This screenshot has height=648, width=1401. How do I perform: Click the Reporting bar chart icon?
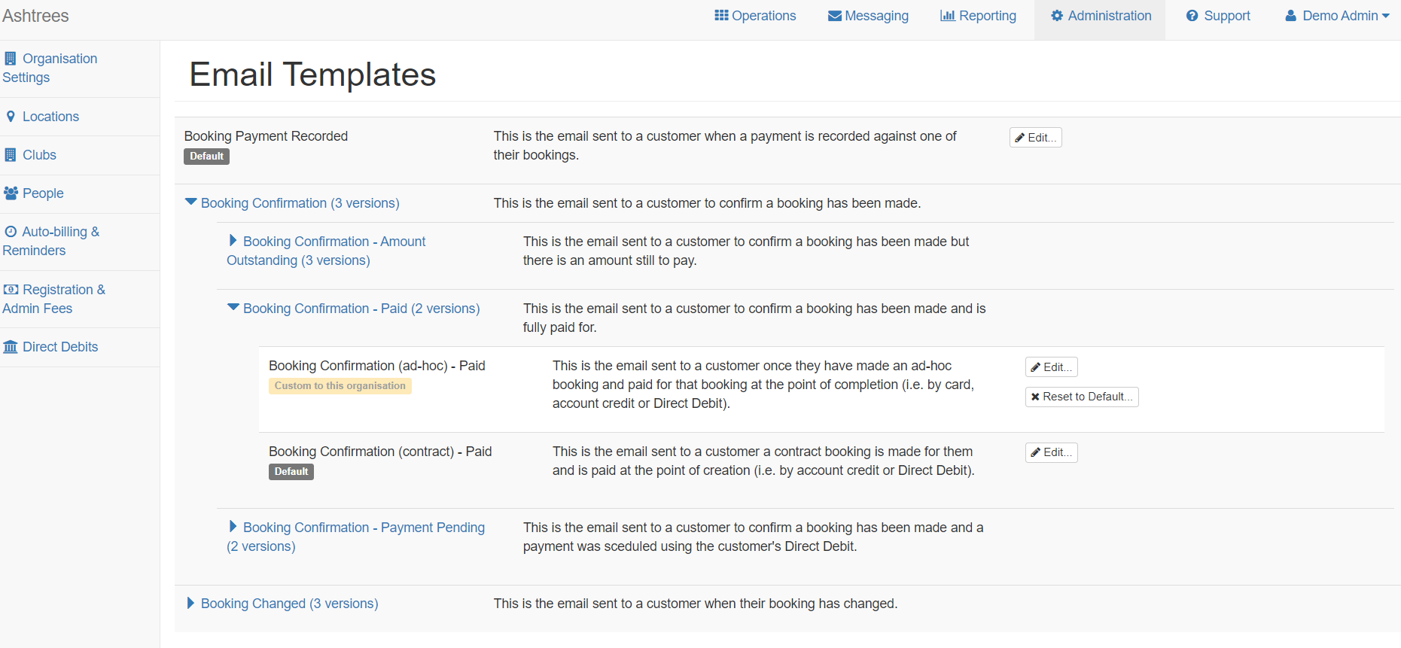click(x=947, y=16)
